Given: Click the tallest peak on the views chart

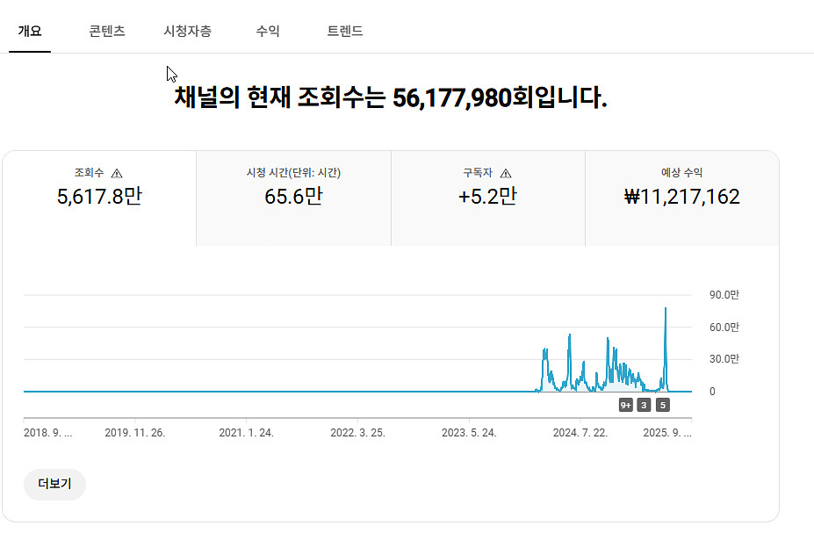Looking at the screenshot, I should (666, 309).
